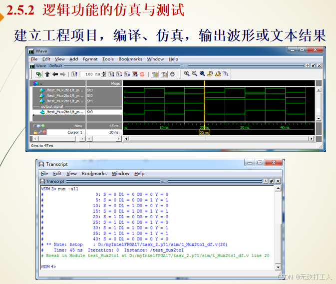Open the Help menu in Transcript window
The image size is (336, 284).
pyautogui.click(x=139, y=174)
